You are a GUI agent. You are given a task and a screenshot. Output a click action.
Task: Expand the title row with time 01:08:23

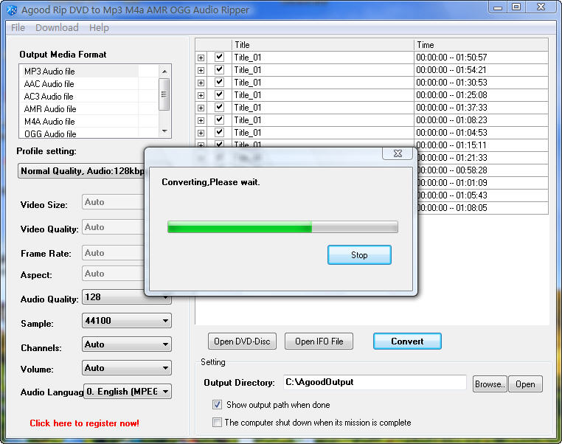[x=201, y=120]
